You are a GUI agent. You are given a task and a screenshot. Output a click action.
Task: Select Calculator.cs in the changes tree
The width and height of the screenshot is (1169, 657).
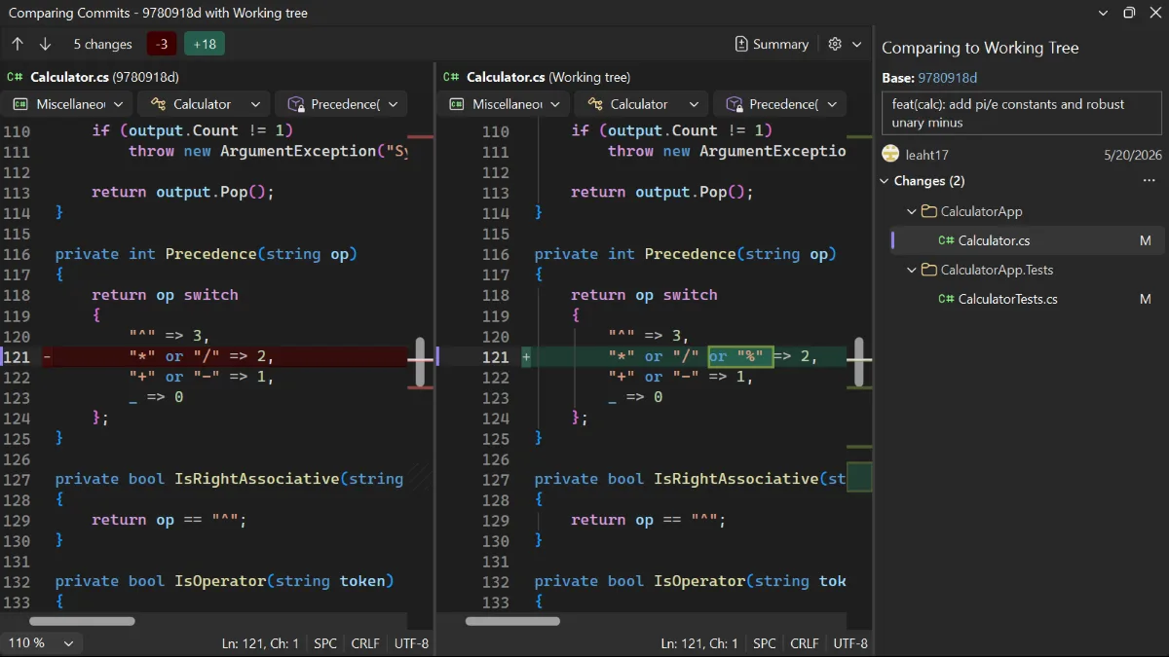1027,240
